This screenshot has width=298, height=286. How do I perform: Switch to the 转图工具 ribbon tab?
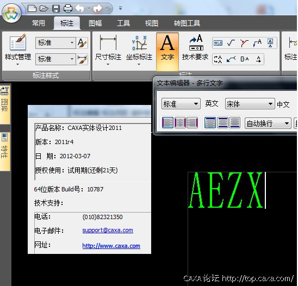187,23
